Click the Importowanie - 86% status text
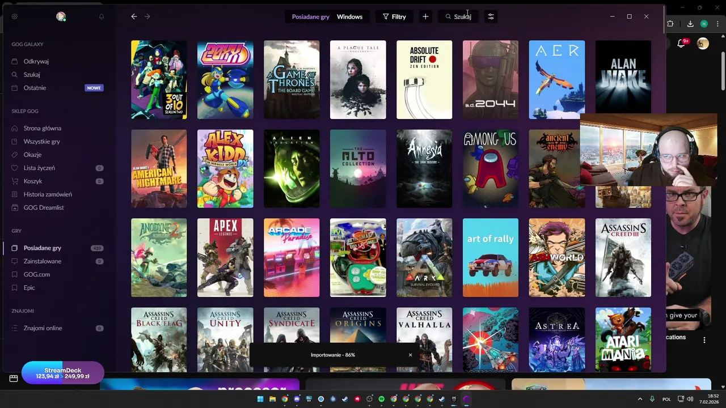 (333, 355)
